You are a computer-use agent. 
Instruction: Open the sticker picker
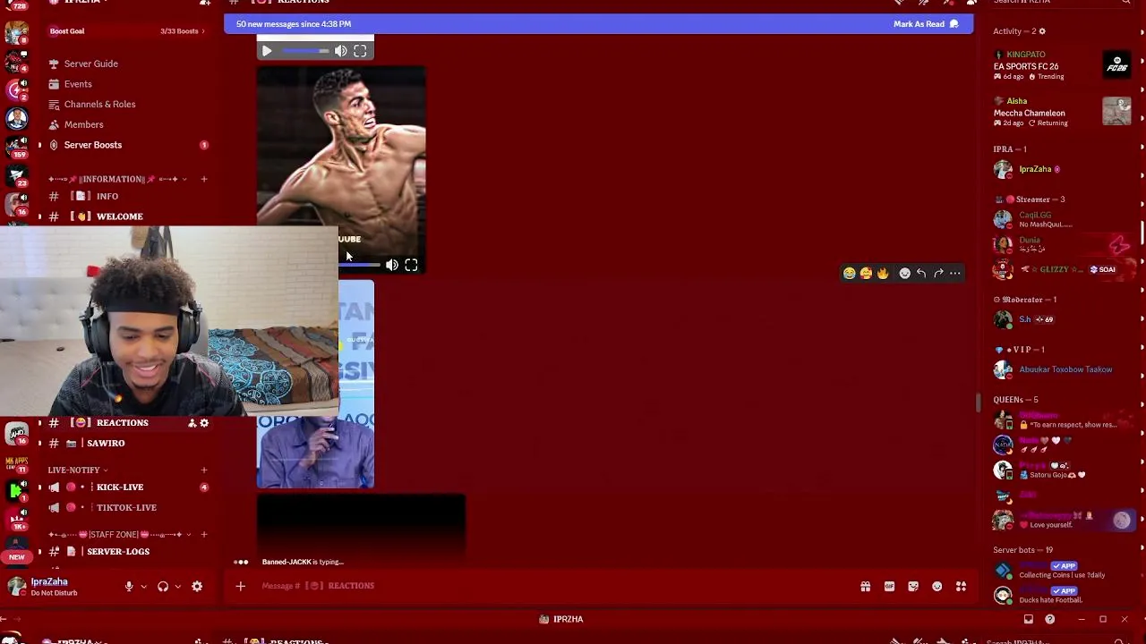click(x=913, y=587)
